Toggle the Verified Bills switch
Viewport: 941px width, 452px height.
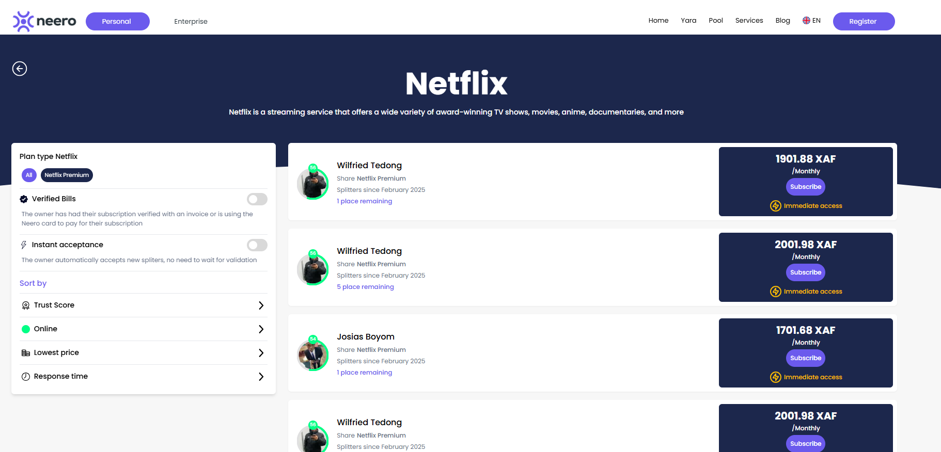[x=257, y=199]
